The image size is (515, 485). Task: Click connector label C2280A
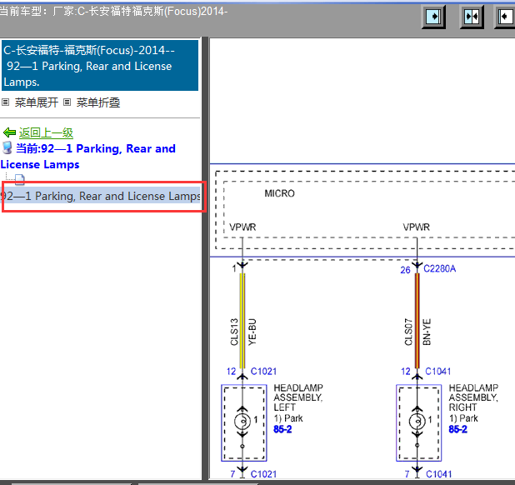[439, 268]
